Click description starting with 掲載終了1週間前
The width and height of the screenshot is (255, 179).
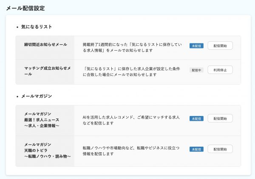(x=131, y=47)
